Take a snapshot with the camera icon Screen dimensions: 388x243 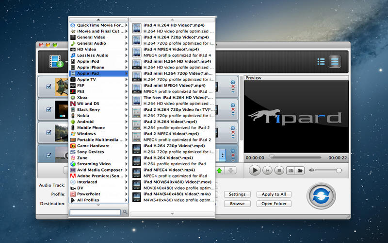coord(291,171)
